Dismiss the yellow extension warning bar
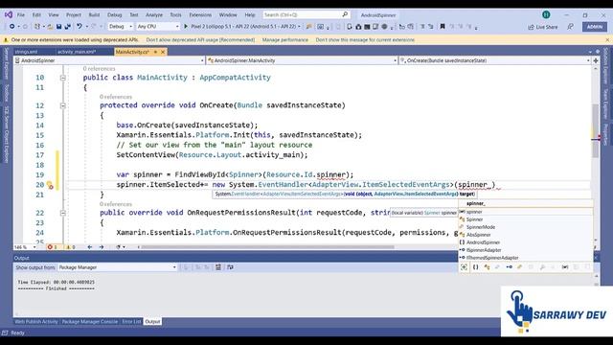Image resolution: width=613 pixels, height=345 pixels. coord(607,40)
